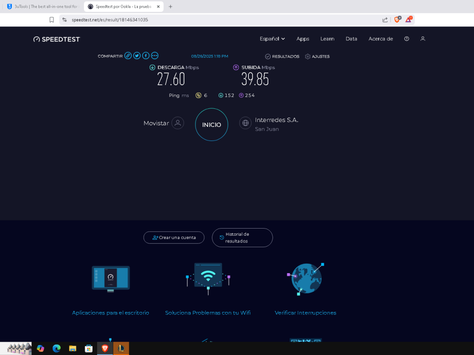
Task: Copy the result link via share icon
Action: point(128,56)
